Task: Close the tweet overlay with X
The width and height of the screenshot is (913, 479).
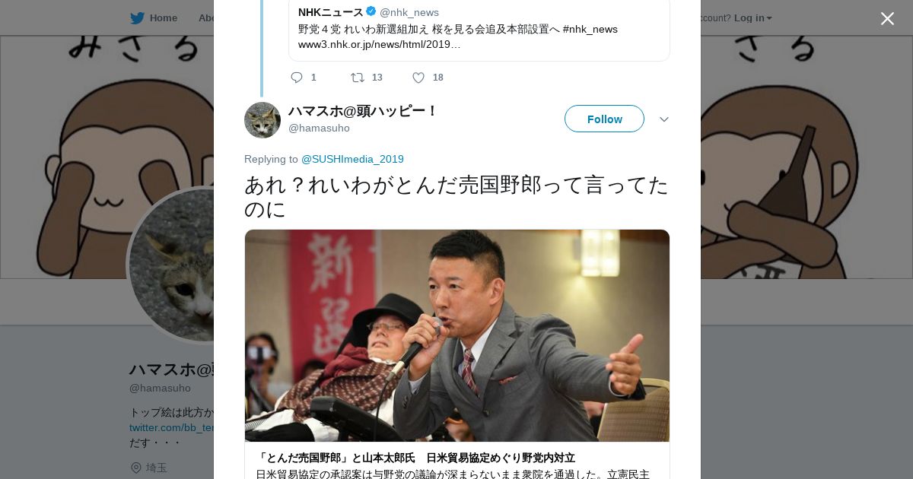Action: click(887, 18)
